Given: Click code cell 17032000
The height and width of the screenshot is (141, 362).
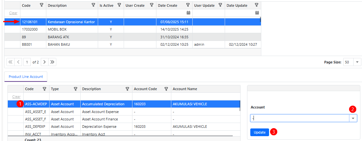Looking at the screenshot, I should (x=33, y=29).
